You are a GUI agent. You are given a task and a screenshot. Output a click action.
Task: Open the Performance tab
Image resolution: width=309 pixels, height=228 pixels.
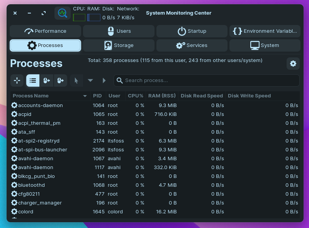[45, 31]
